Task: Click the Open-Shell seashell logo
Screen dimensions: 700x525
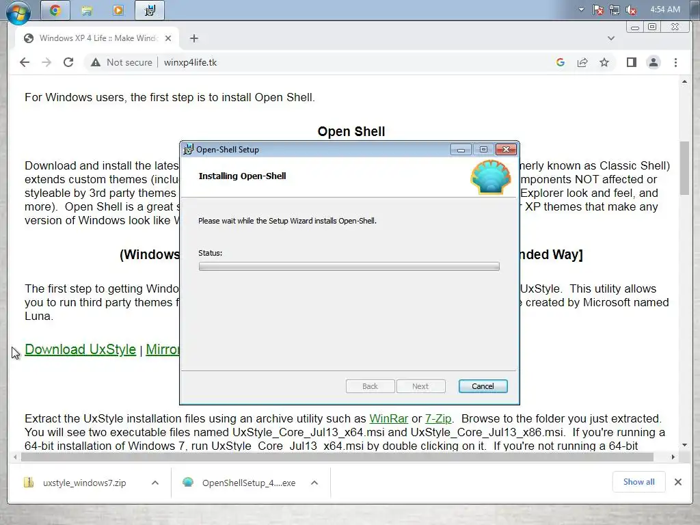Action: click(x=491, y=177)
